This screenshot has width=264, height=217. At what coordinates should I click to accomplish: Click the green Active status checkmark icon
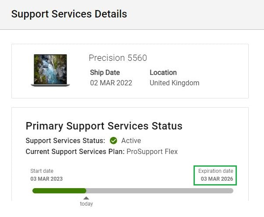pos(113,140)
